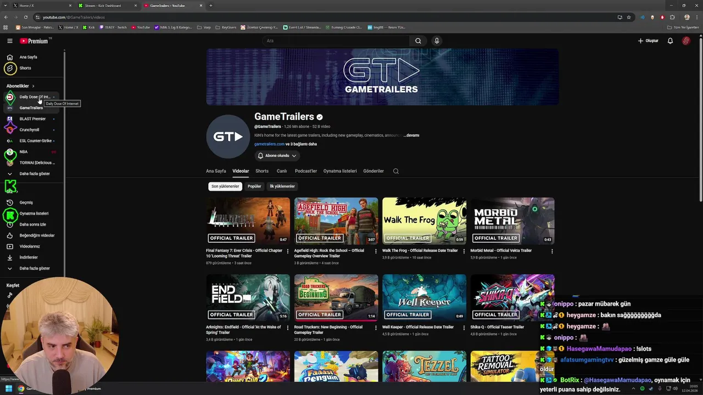Image resolution: width=703 pixels, height=395 pixels.
Task: Bookmark this page with star icon
Action: click(x=629, y=17)
